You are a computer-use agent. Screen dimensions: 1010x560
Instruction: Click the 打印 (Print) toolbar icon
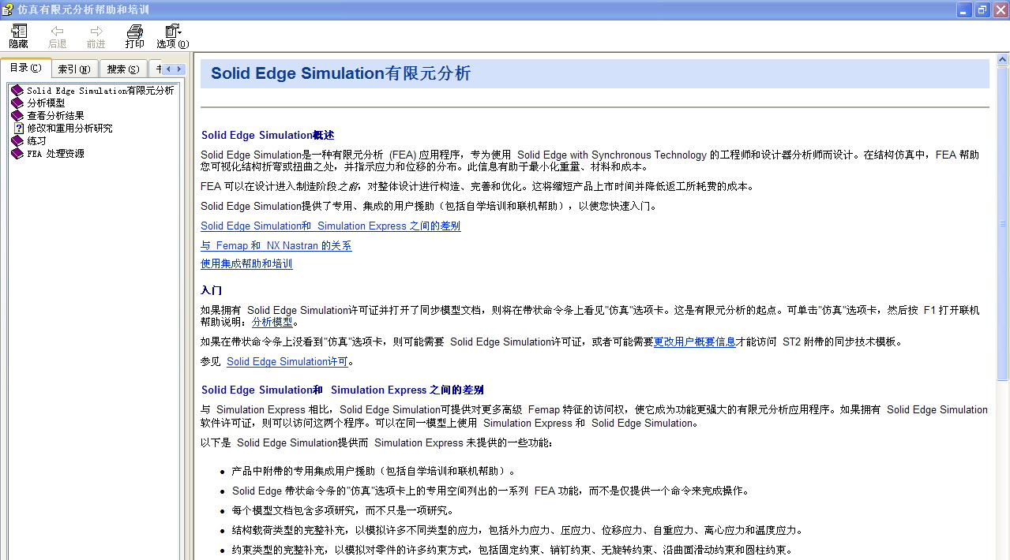tap(135, 36)
